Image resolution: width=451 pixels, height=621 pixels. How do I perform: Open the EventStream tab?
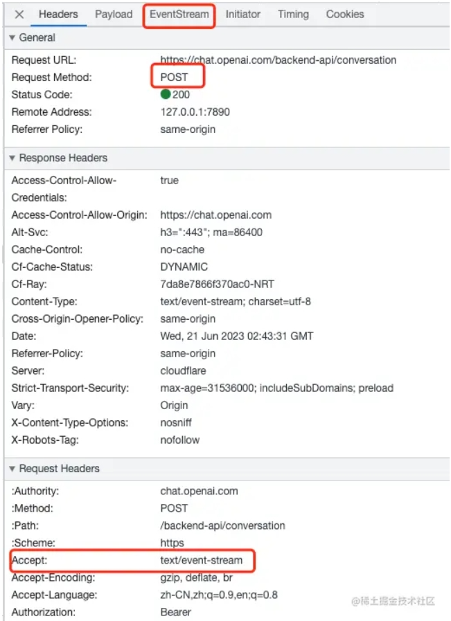(179, 14)
